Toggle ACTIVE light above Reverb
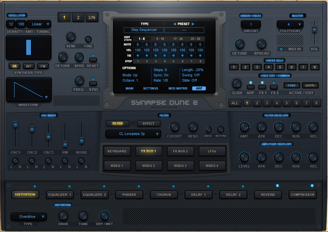 point(277,186)
